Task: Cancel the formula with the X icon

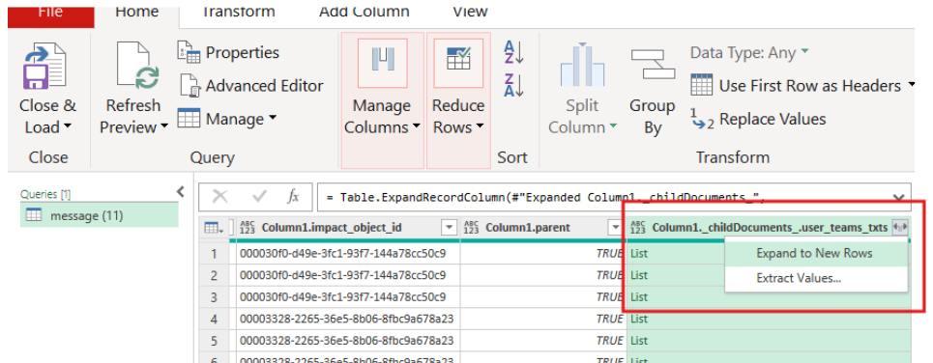Action: 219,197
